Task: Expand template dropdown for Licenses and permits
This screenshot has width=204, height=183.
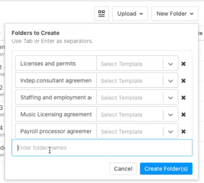Action: [170, 64]
